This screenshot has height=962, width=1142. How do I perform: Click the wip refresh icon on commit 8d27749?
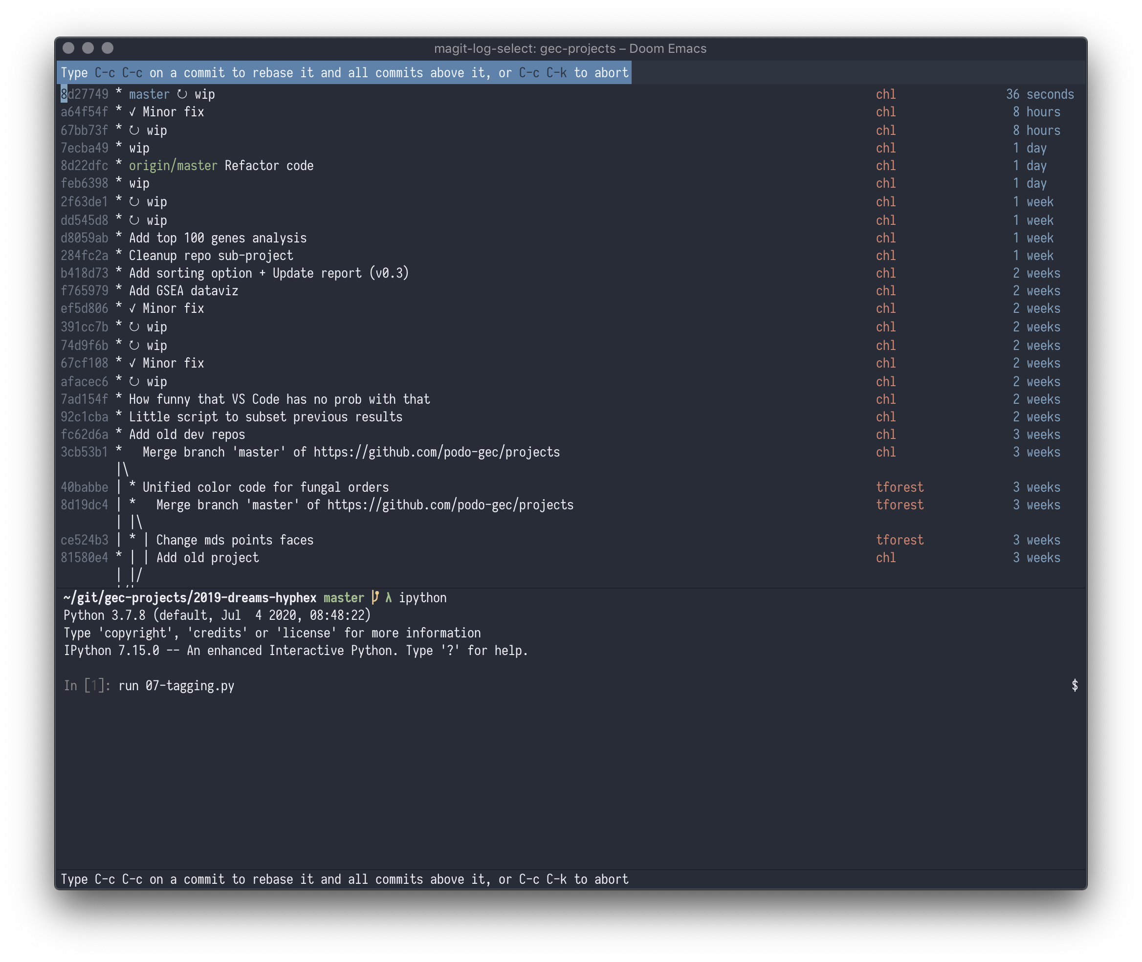(182, 94)
